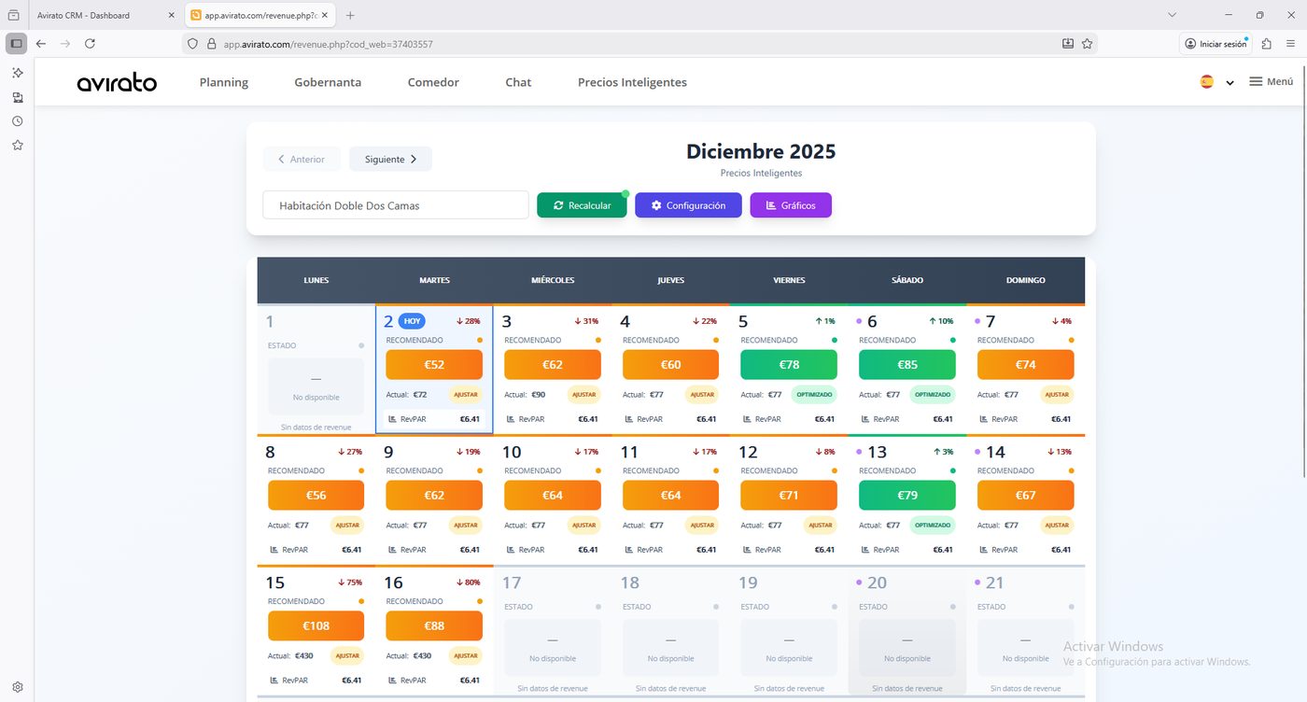The image size is (1307, 702).
Task: Go to next month with Siguiente
Action: pos(390,159)
